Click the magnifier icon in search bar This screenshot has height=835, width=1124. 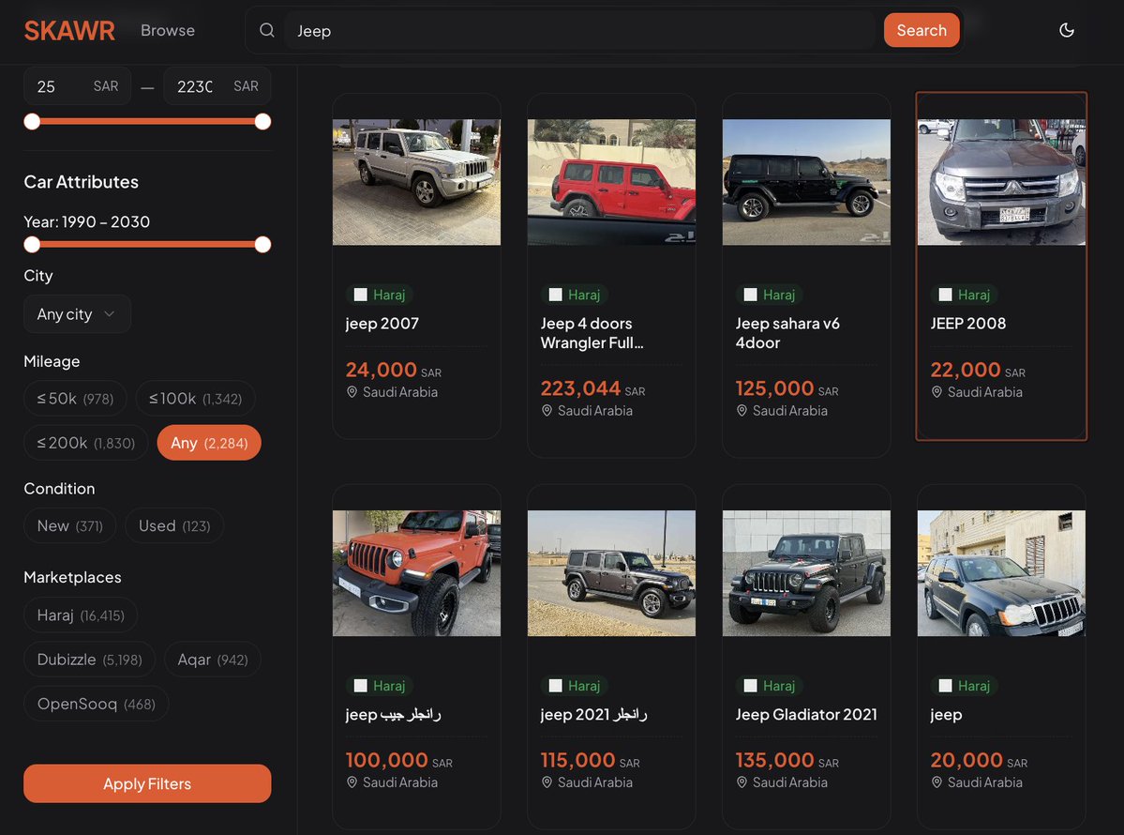[x=266, y=30]
